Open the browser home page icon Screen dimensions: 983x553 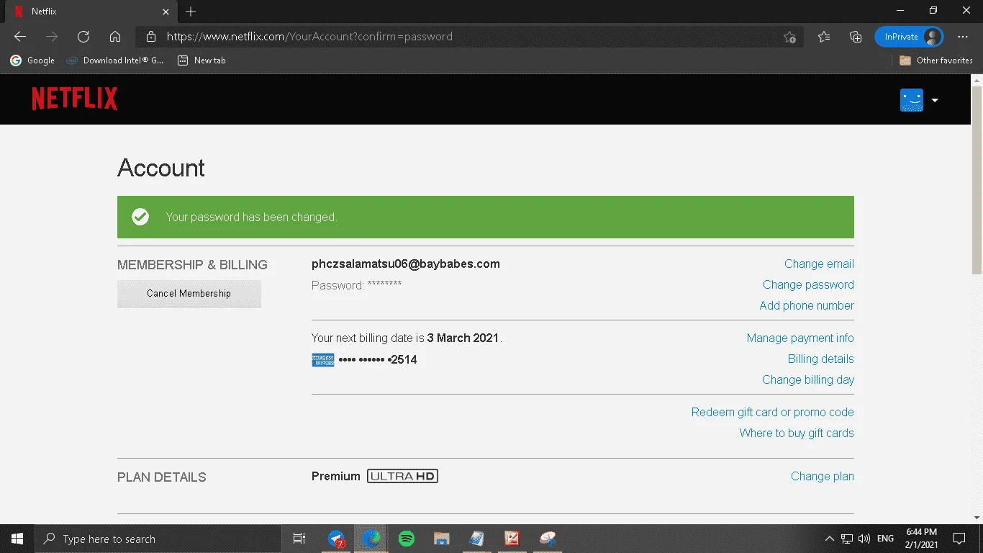coord(115,37)
